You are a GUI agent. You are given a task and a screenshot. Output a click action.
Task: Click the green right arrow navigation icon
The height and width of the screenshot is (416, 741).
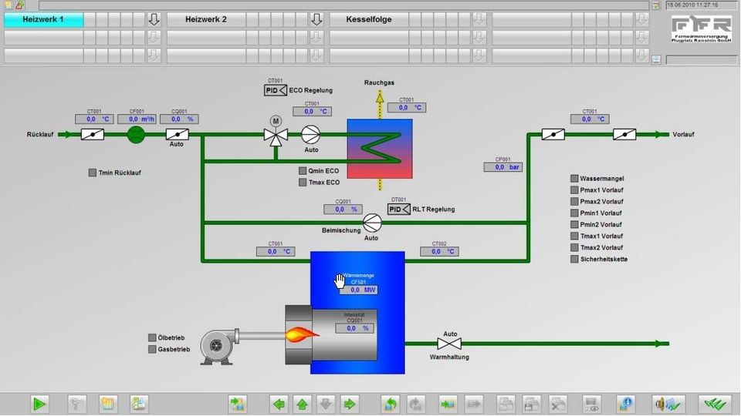click(349, 404)
